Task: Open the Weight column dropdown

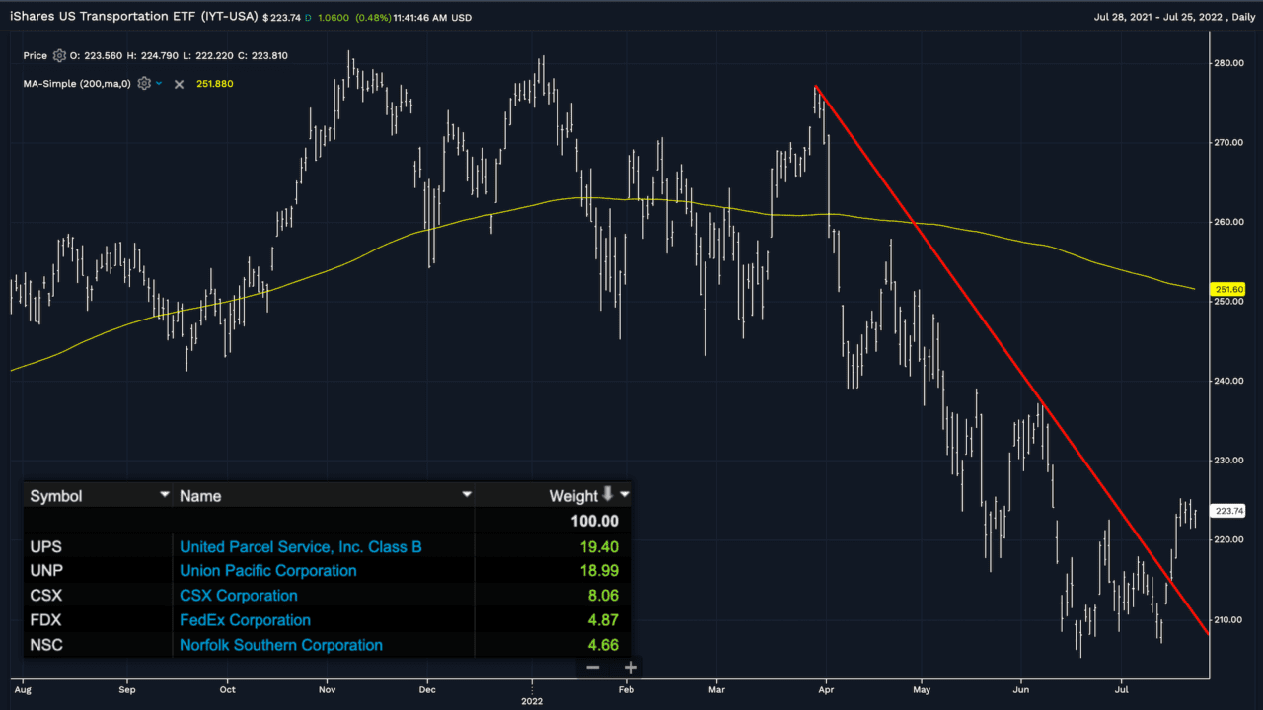Action: pos(625,495)
